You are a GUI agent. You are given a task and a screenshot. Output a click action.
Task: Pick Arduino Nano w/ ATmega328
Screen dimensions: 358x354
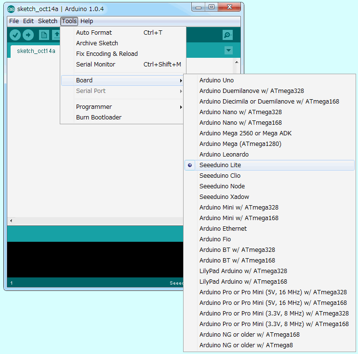coord(269,112)
